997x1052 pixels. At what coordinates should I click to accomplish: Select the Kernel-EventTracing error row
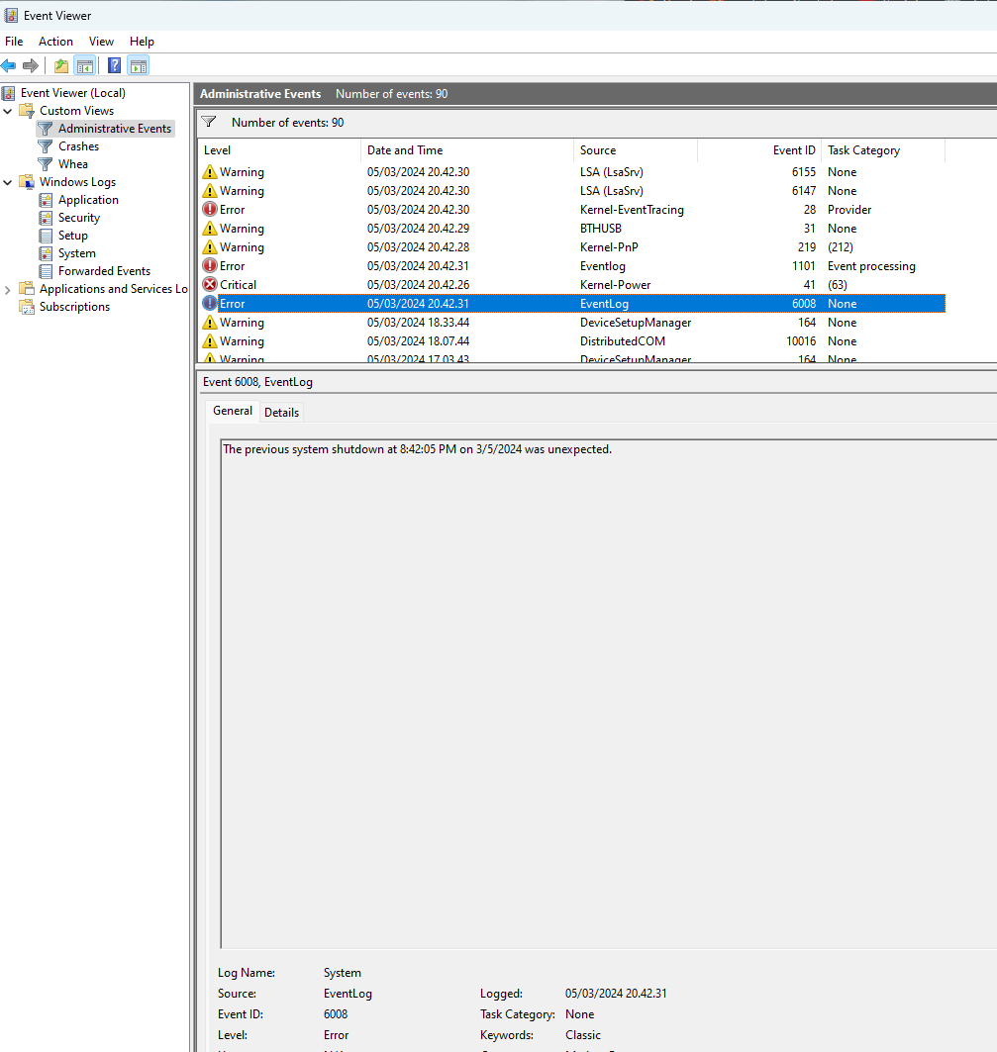point(572,210)
